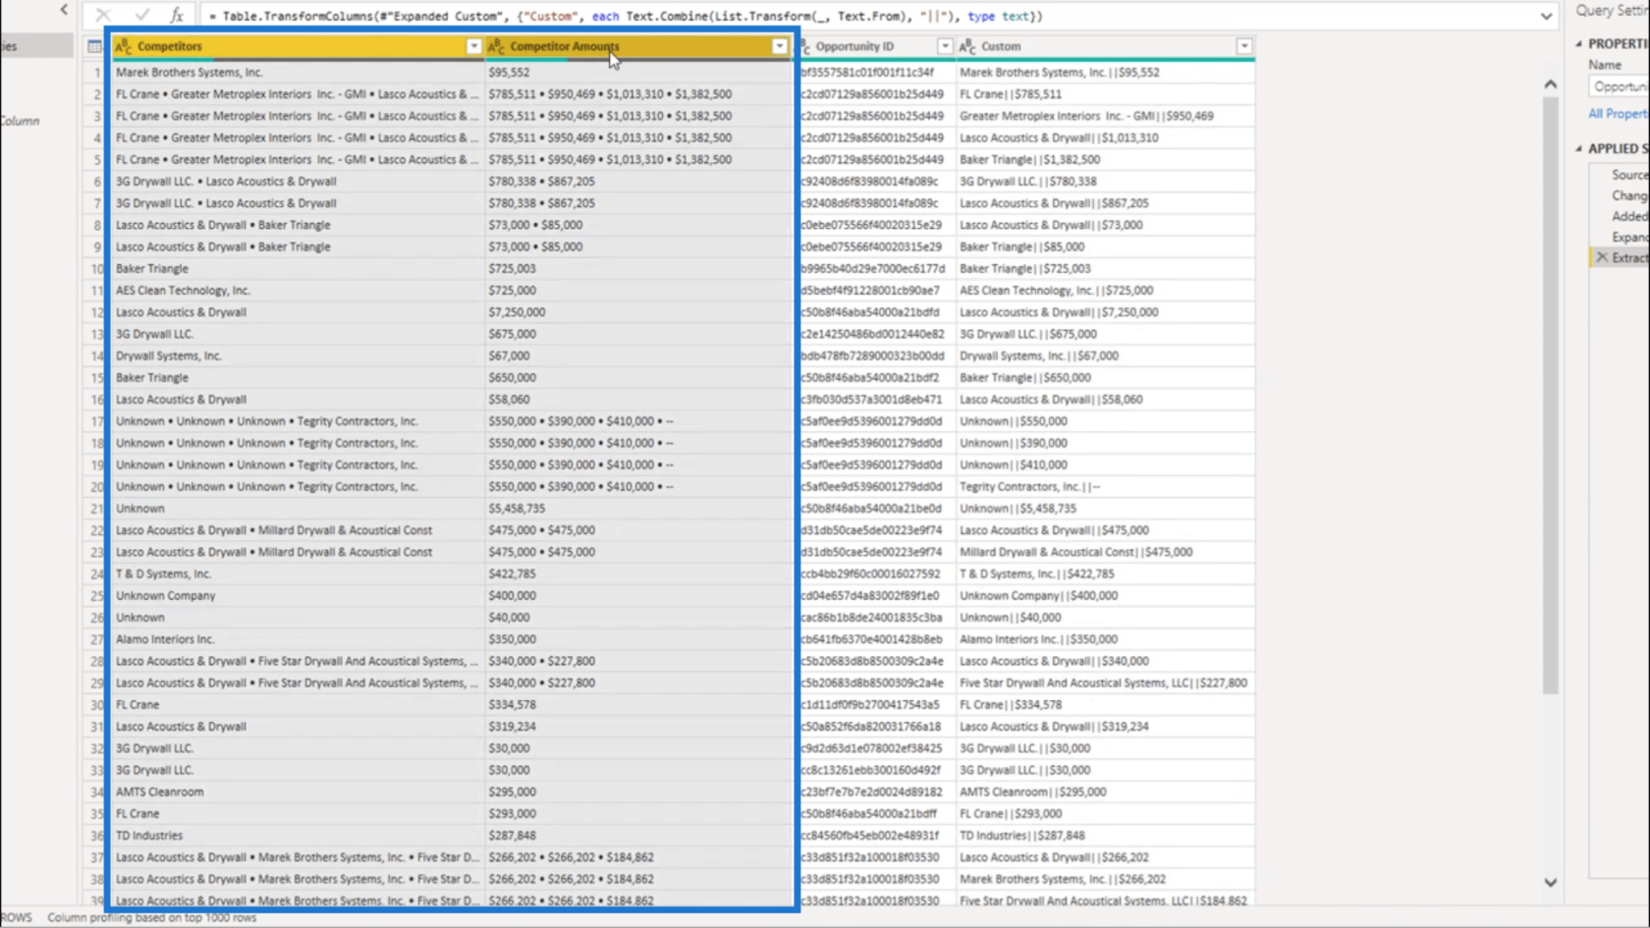This screenshot has height=928, width=1650.
Task: Open the All Properties link
Action: (1618, 114)
